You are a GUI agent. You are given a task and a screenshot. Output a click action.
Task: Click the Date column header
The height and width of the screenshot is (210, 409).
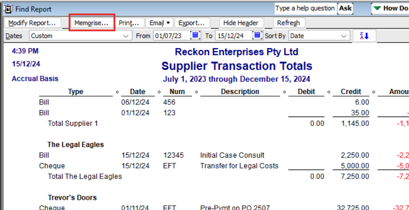pyautogui.click(x=138, y=91)
